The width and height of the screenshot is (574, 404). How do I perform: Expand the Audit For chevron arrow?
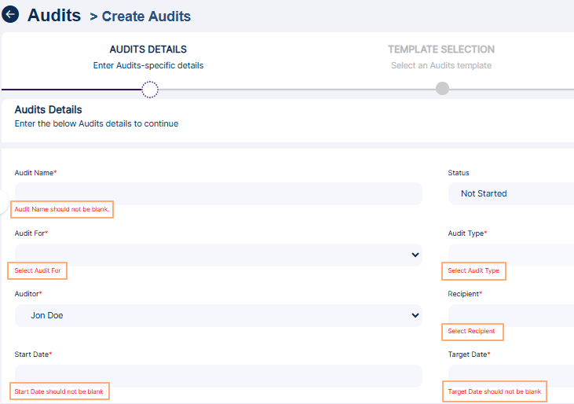[415, 255]
